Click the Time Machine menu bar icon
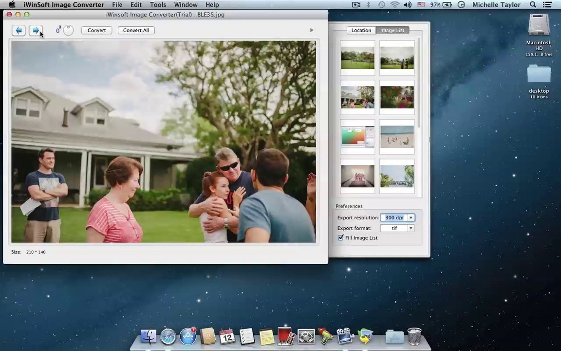Image resolution: width=561 pixels, height=351 pixels. (x=382, y=5)
